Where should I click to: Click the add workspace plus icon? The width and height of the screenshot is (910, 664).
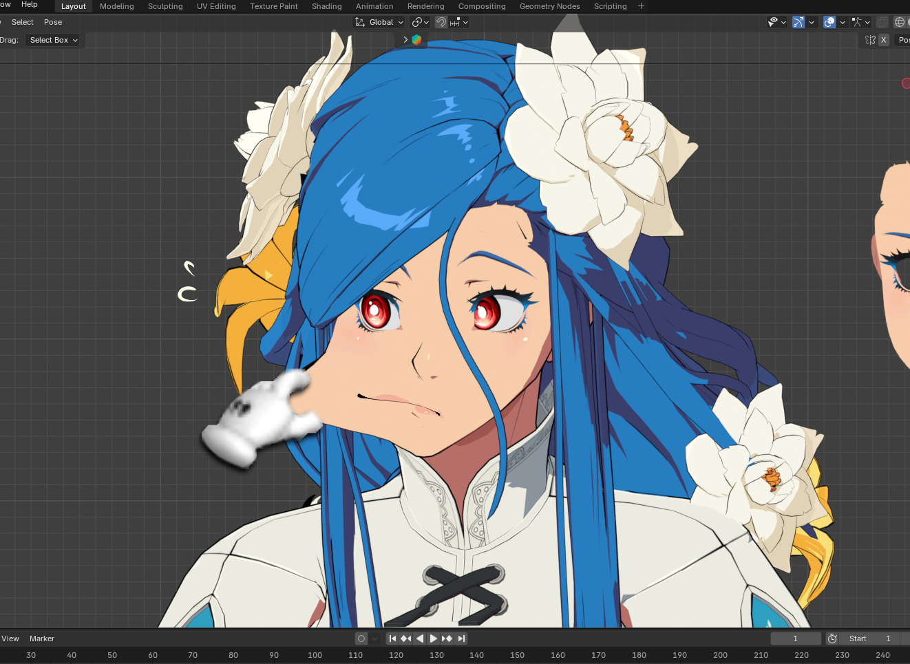click(641, 6)
